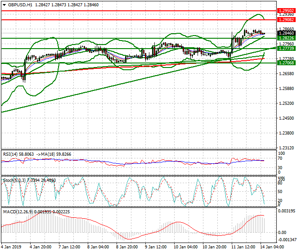Click the 1.26580 price scale value

(x=286, y=73)
